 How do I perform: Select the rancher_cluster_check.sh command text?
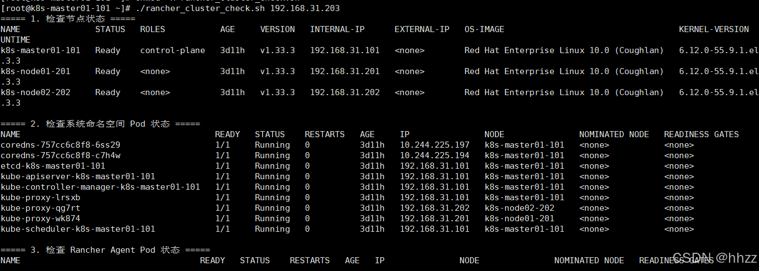237,8
